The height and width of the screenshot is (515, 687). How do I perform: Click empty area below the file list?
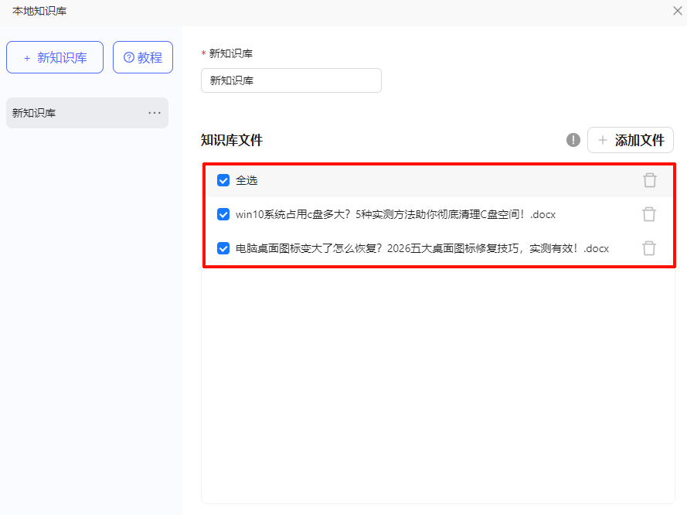437,387
